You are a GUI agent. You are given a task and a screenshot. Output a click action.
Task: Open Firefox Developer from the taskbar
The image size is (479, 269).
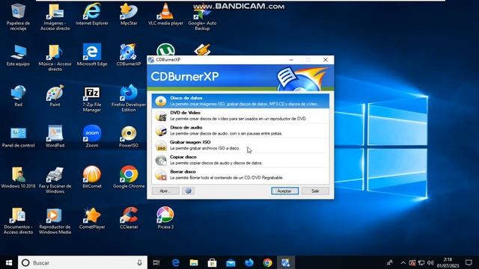(x=249, y=262)
